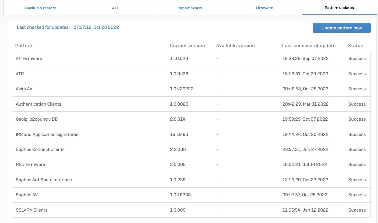Click version 1.0.18208 of Sophos AV

(180, 195)
